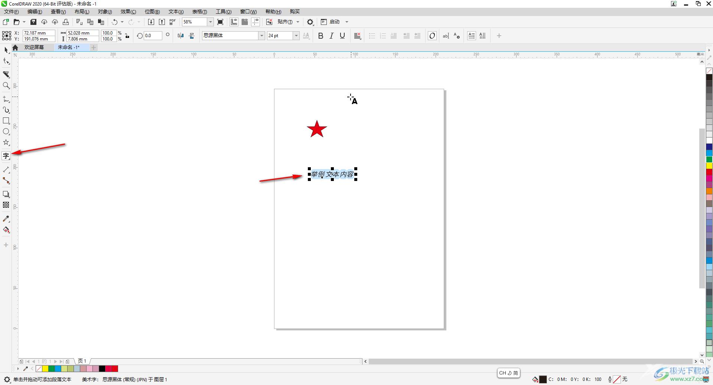Image resolution: width=713 pixels, height=385 pixels.
Task: Open the font name dropdown
Action: [x=261, y=36]
